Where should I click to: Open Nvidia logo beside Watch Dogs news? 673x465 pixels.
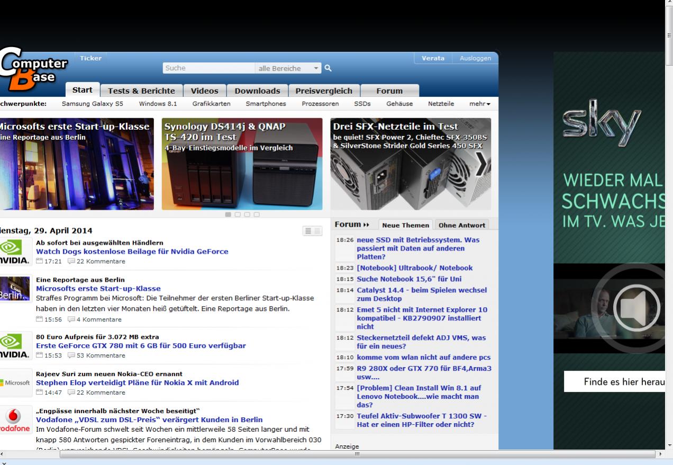coord(15,253)
